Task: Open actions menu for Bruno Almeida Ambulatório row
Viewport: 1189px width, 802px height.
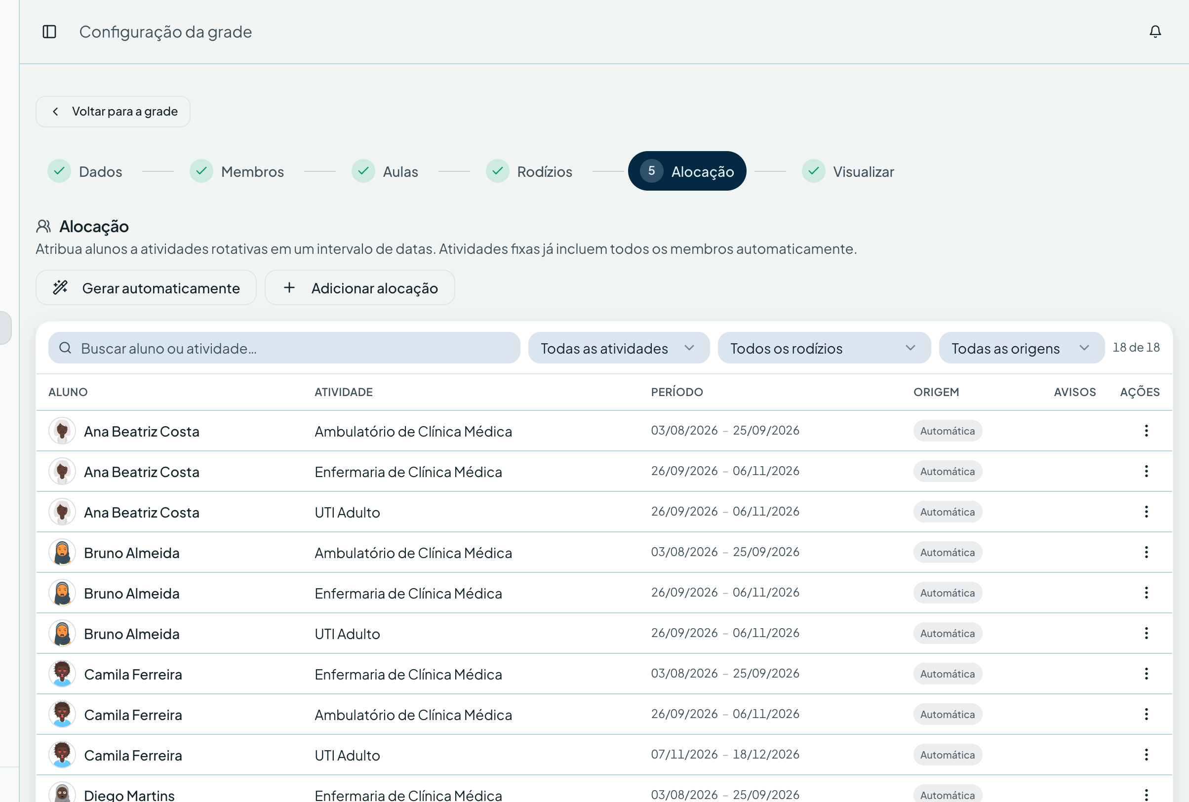Action: 1146,552
